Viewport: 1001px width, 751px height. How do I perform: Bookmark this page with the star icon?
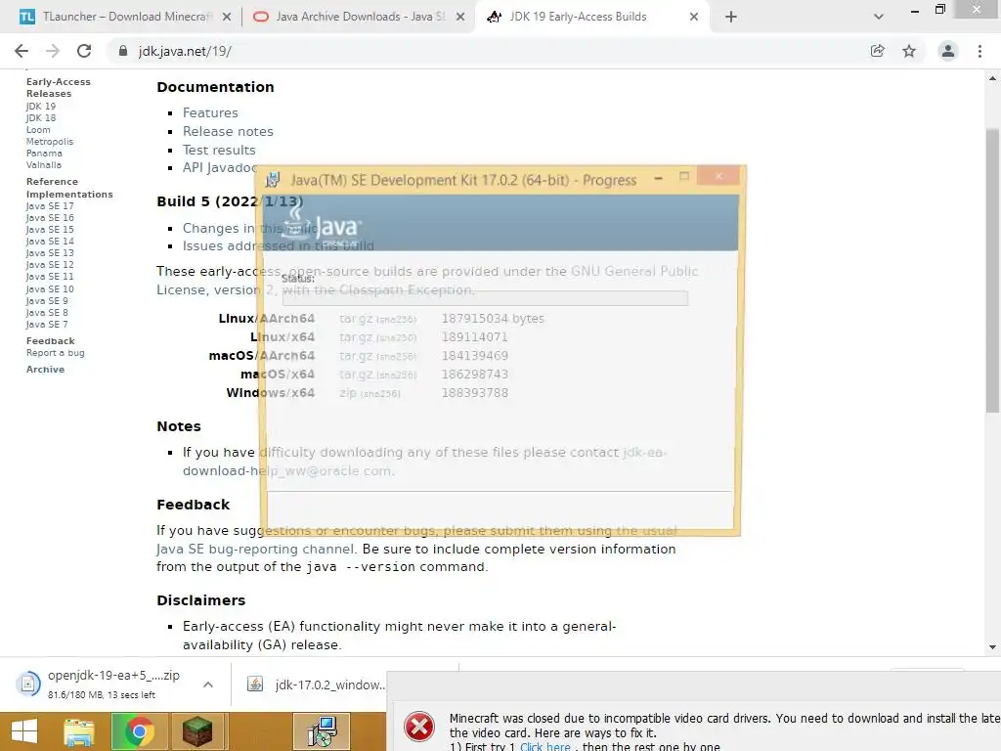click(909, 51)
